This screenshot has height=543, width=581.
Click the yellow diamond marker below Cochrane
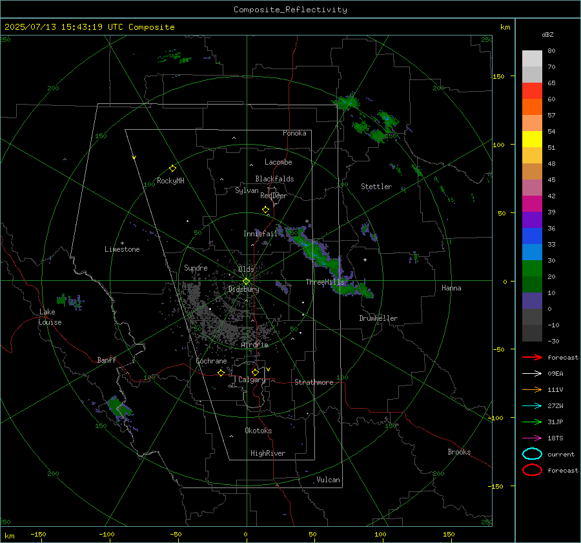[x=221, y=373]
